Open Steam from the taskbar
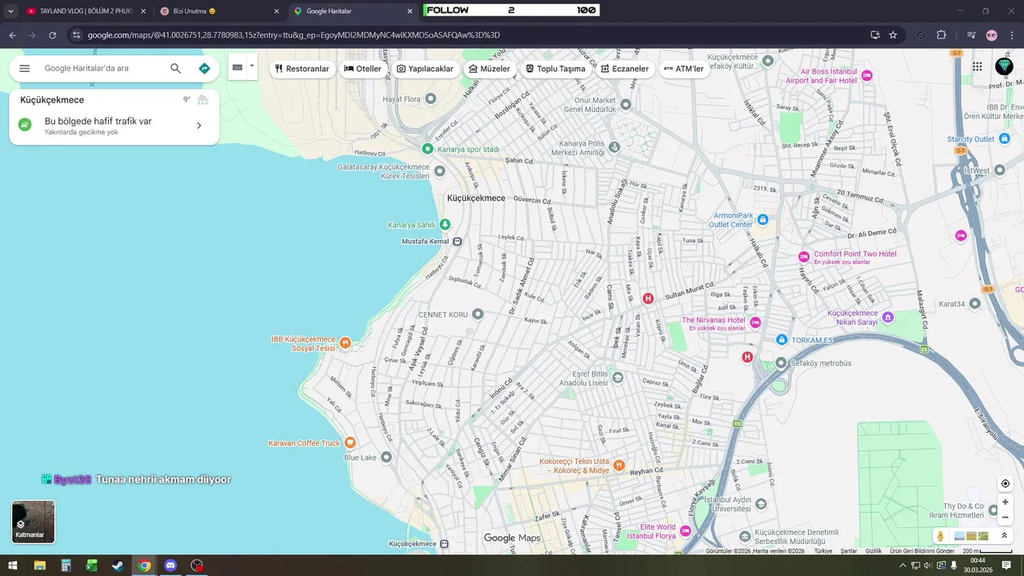 tap(118, 566)
